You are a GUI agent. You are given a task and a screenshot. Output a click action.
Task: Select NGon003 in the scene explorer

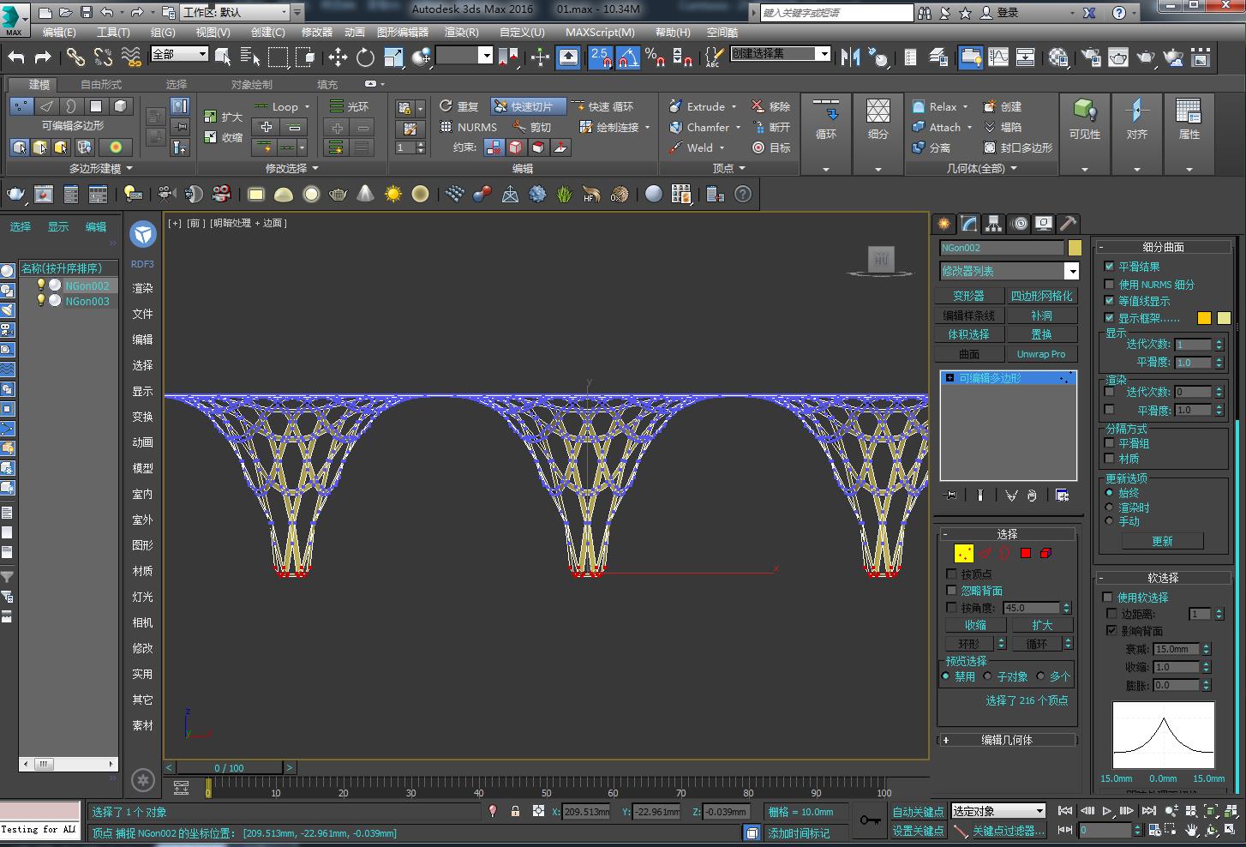(87, 301)
